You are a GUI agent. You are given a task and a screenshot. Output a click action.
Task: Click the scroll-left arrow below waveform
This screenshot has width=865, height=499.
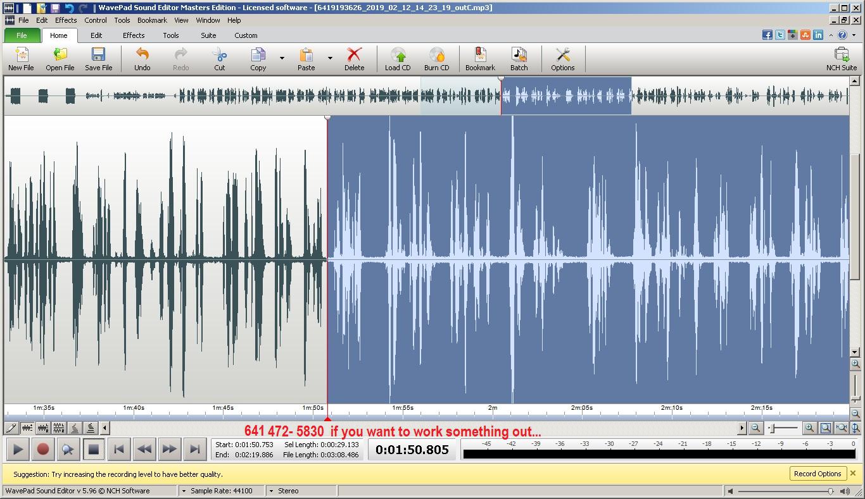tap(105, 428)
